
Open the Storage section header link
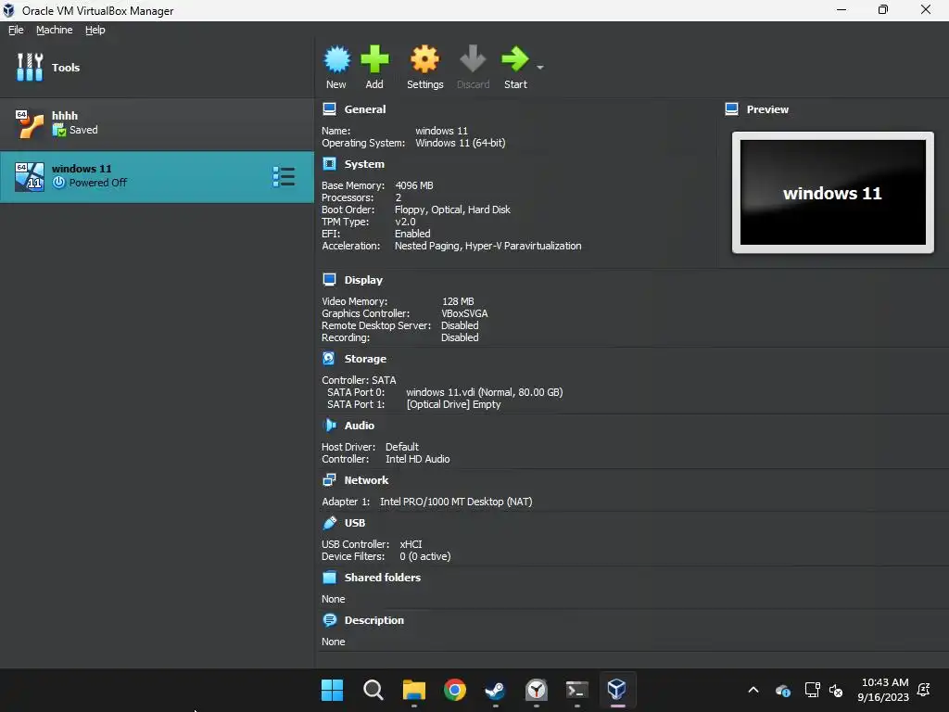[365, 359]
